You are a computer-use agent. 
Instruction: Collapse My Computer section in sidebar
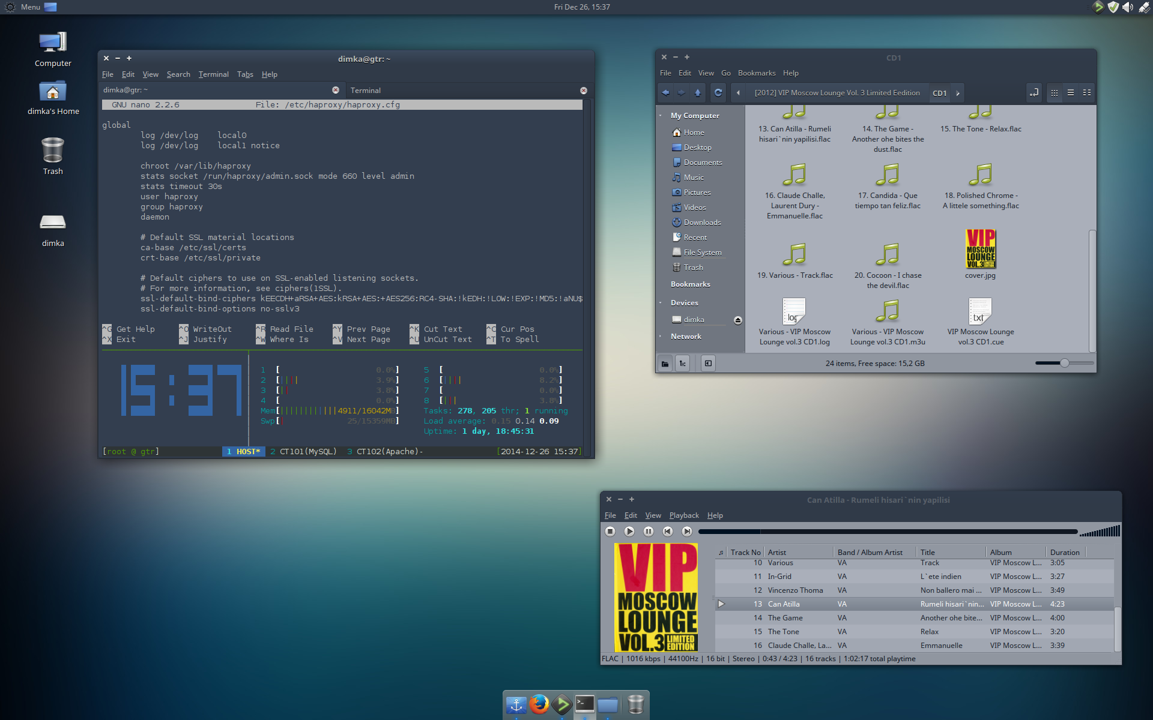[661, 116]
